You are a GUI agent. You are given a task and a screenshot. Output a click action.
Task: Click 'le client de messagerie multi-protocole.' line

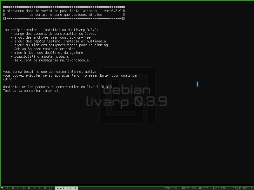tap(52, 60)
